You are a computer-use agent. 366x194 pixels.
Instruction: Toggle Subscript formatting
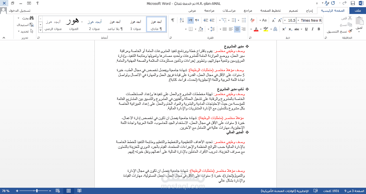coord(290,29)
